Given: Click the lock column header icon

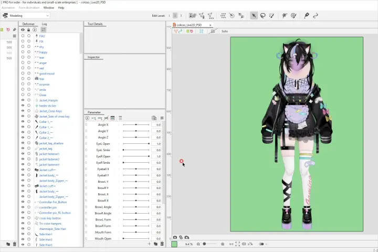Looking at the screenshot, I should [x=28, y=29].
